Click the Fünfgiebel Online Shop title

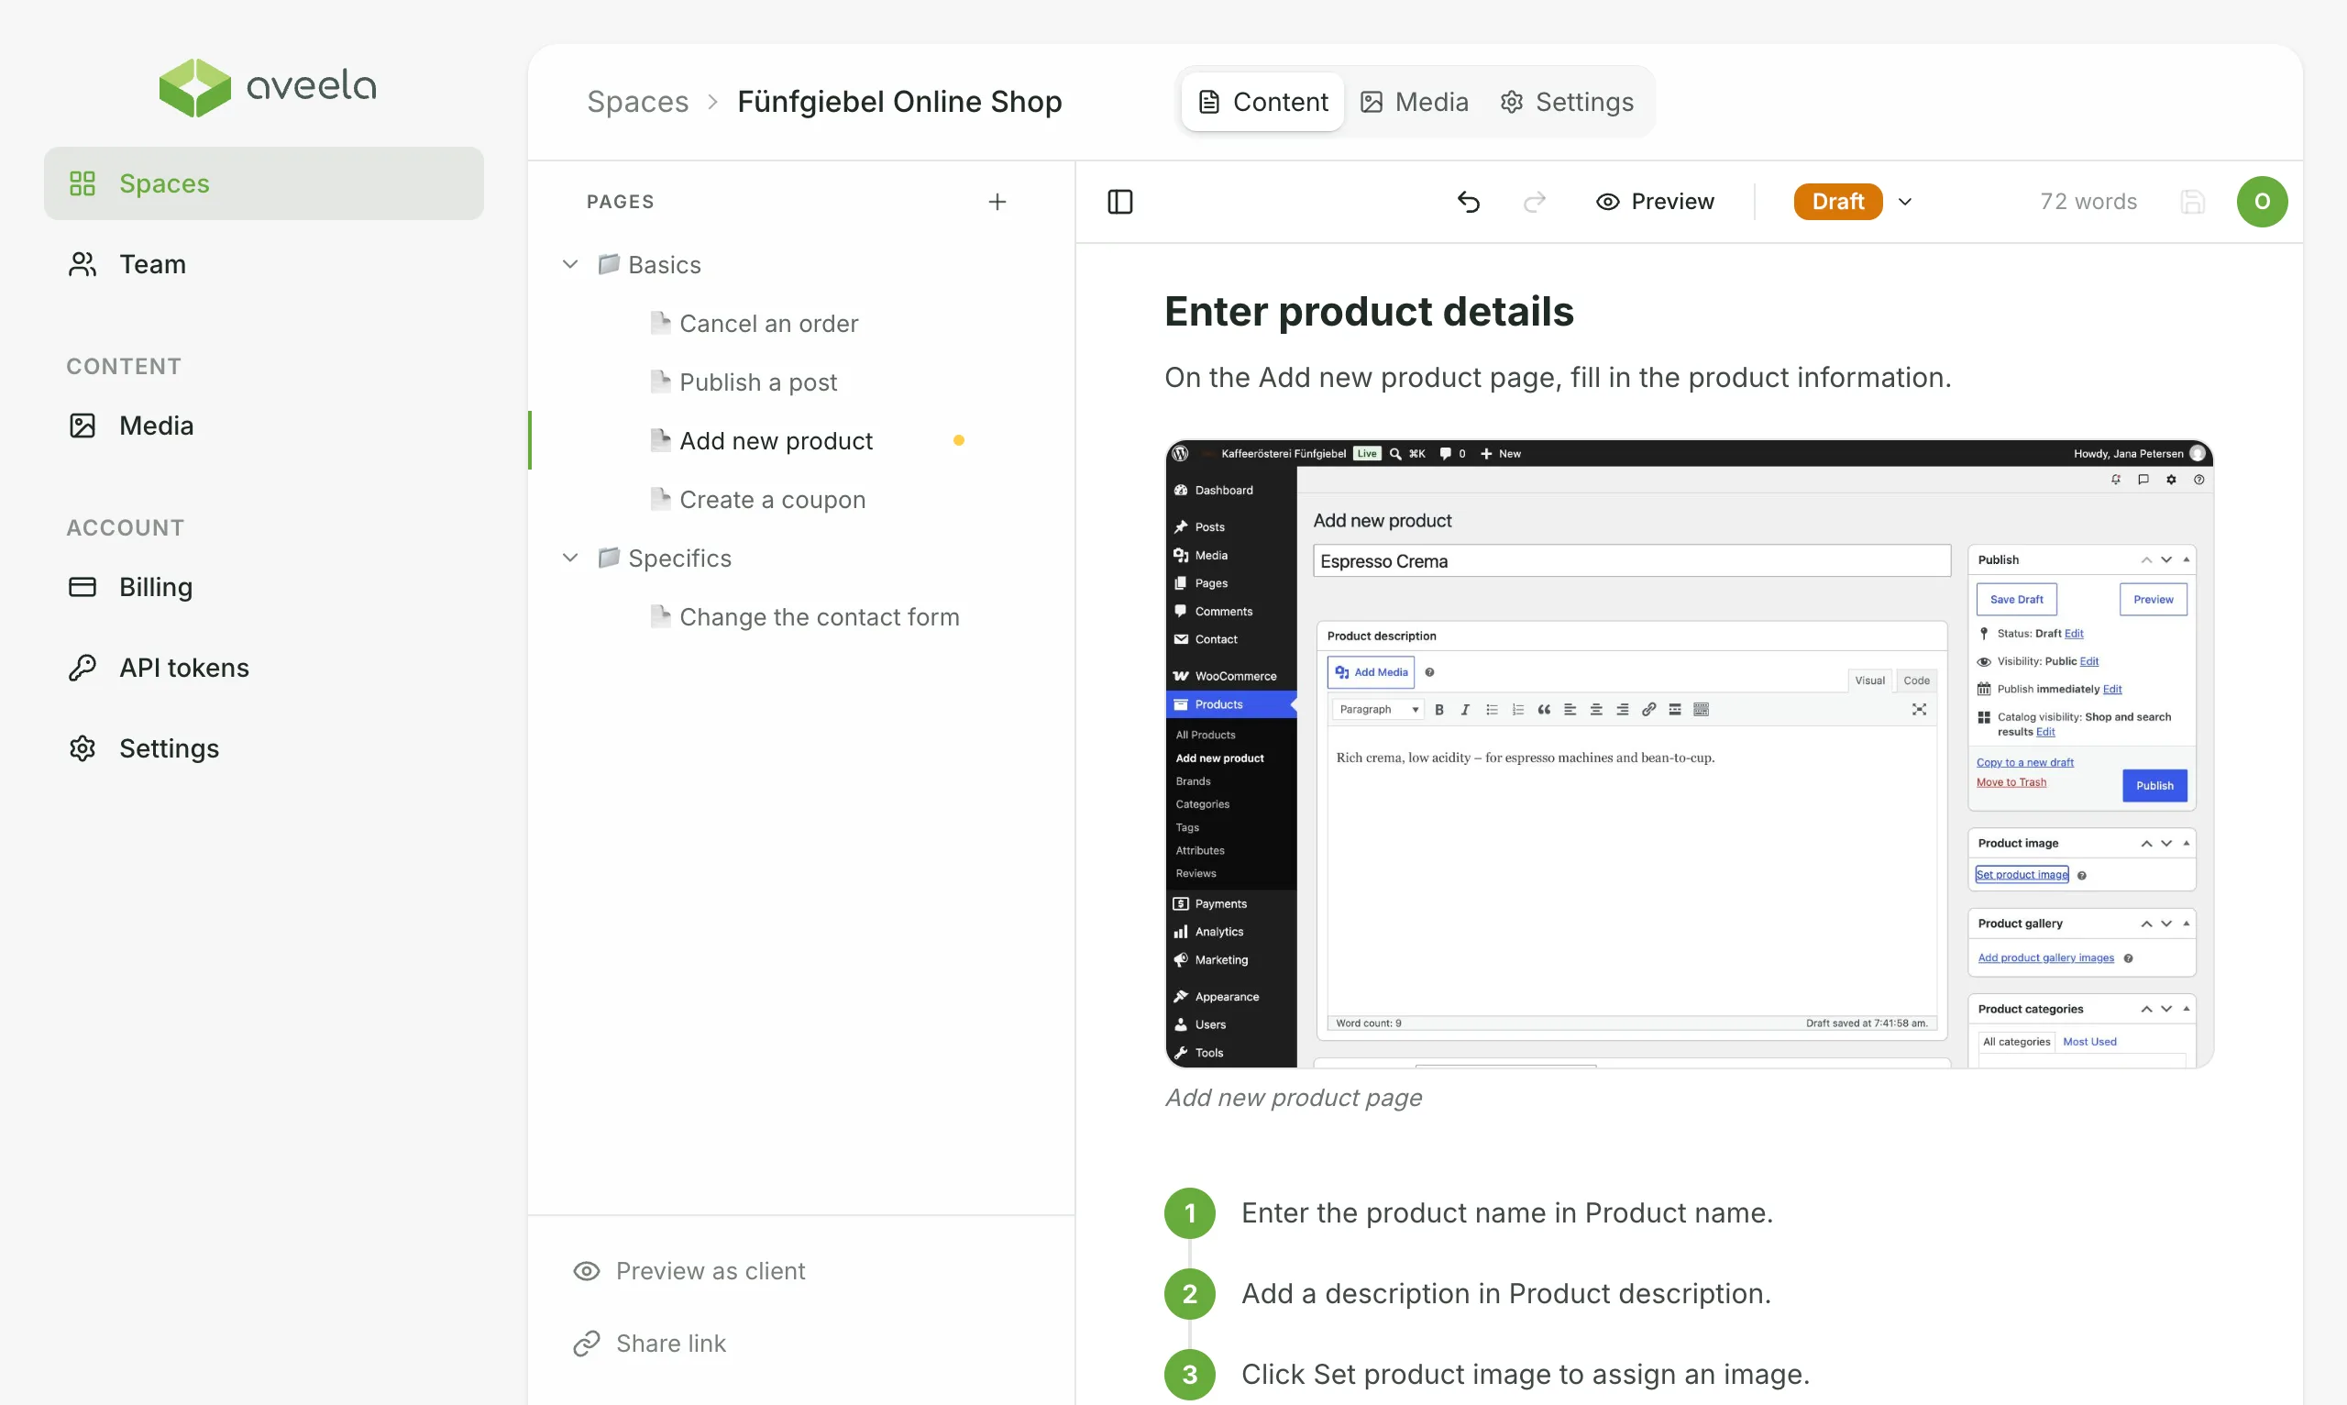(899, 101)
